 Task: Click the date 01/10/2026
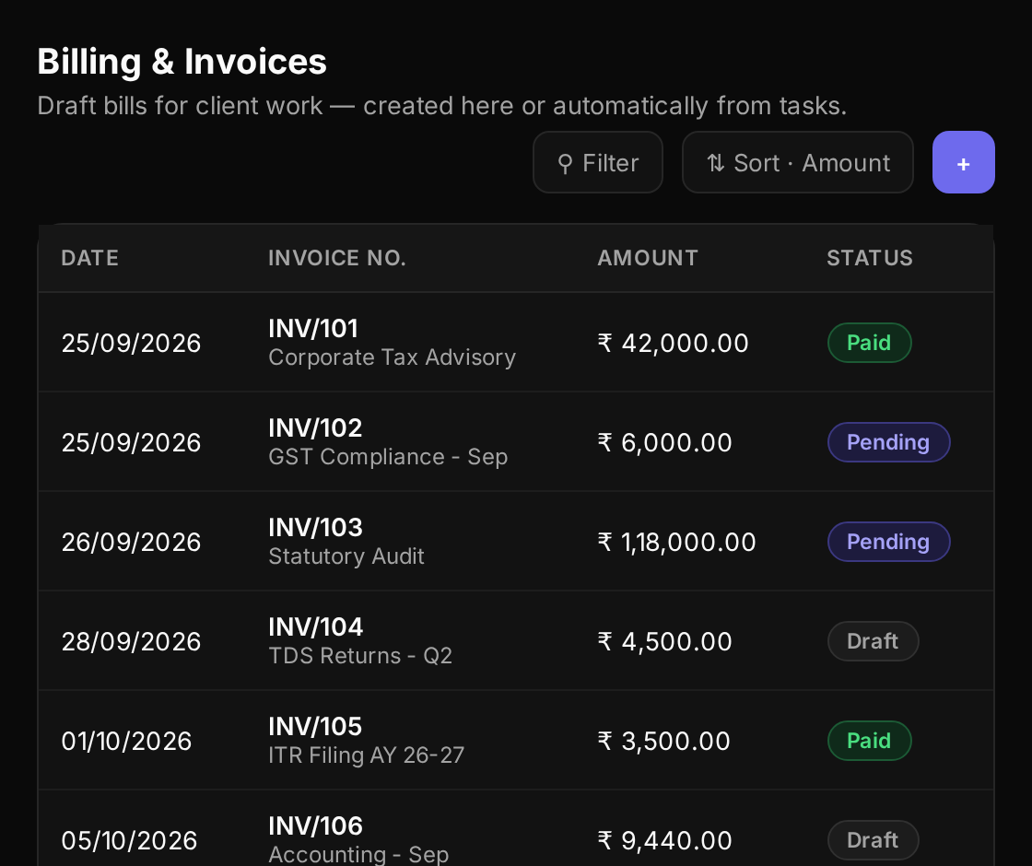[126, 741]
